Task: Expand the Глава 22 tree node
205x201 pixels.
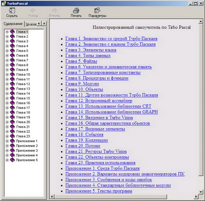Action: (7, 131)
